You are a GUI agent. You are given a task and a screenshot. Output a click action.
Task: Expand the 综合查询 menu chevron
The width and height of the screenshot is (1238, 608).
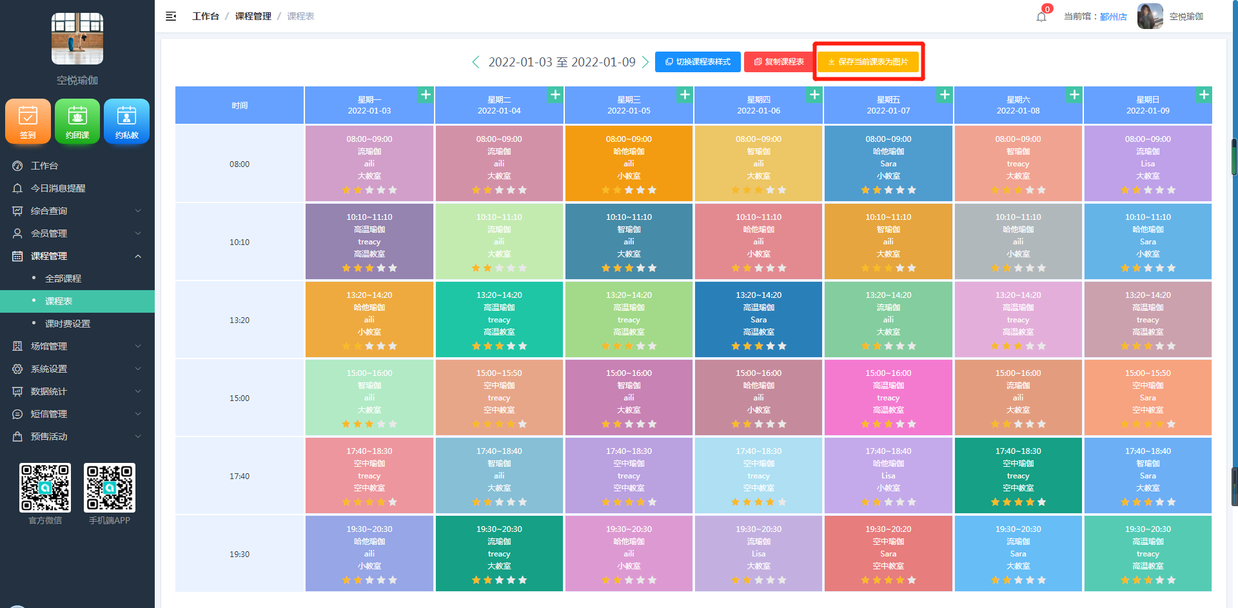[138, 211]
